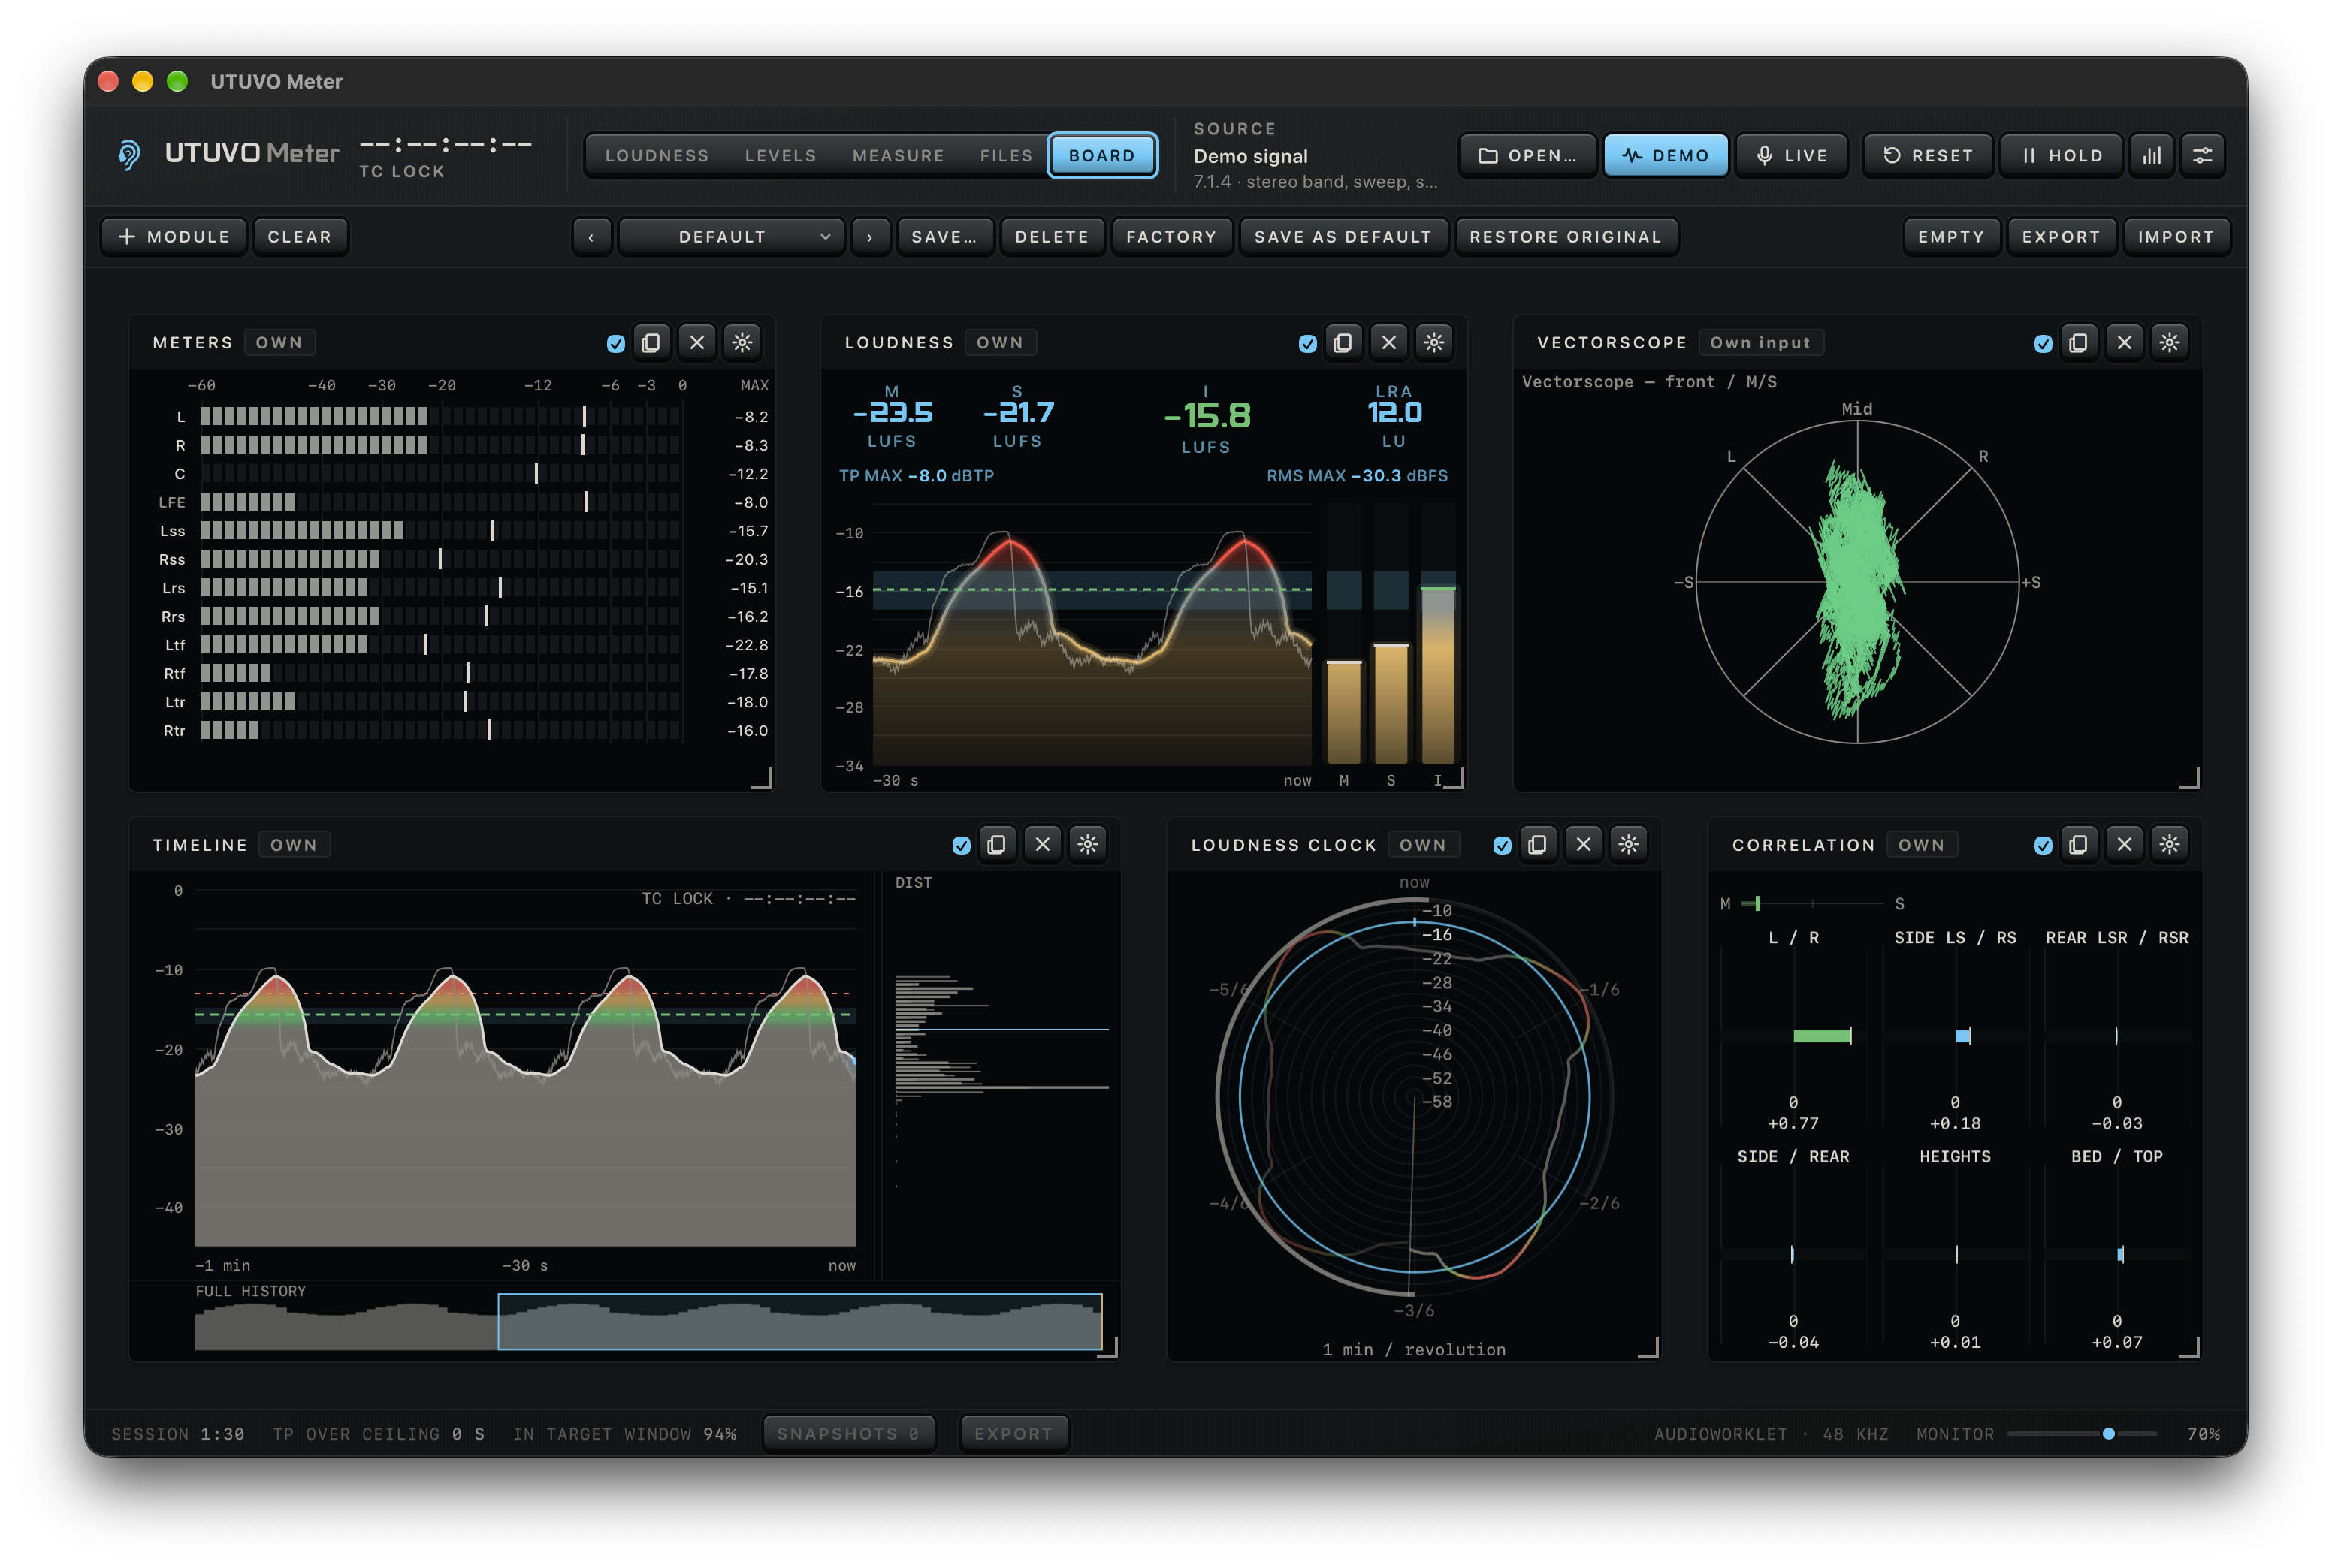Click the RESET button
The width and height of the screenshot is (2332, 1568).
tap(1928, 156)
